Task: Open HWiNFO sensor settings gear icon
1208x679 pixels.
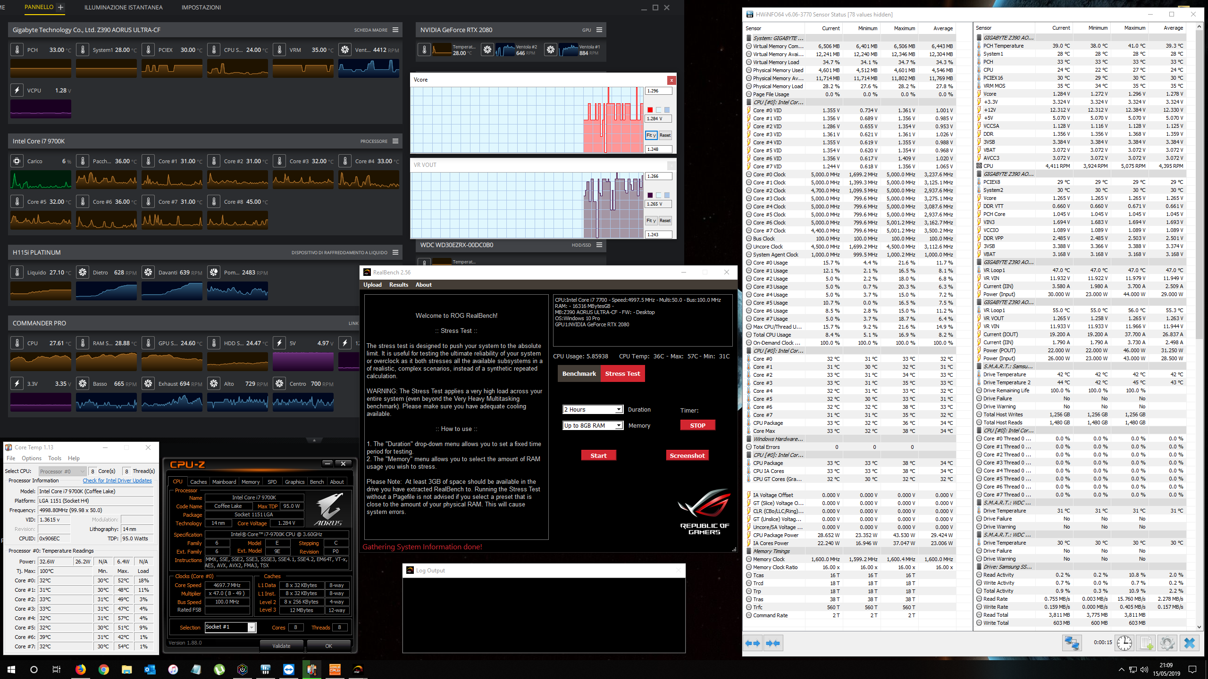Action: click(1167, 643)
